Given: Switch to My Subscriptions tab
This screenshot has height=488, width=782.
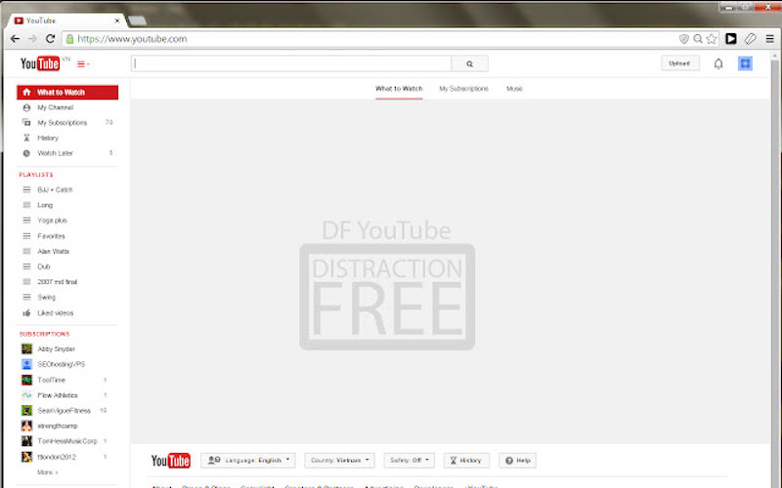Looking at the screenshot, I should (x=463, y=89).
